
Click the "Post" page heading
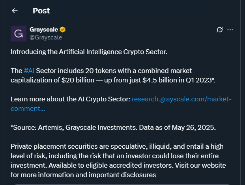point(41,11)
